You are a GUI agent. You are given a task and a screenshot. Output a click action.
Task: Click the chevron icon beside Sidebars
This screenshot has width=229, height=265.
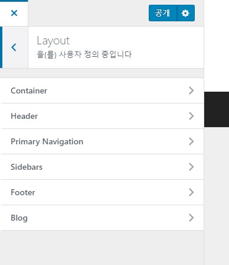[x=191, y=167]
